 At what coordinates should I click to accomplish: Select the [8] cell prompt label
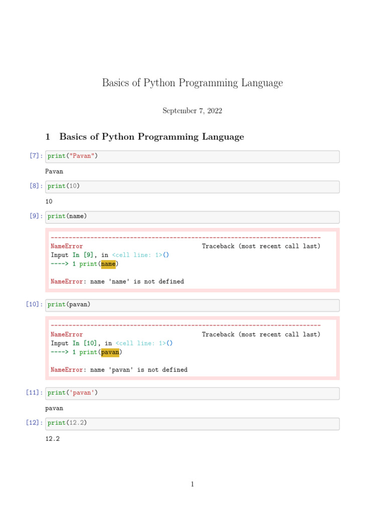click(x=36, y=186)
